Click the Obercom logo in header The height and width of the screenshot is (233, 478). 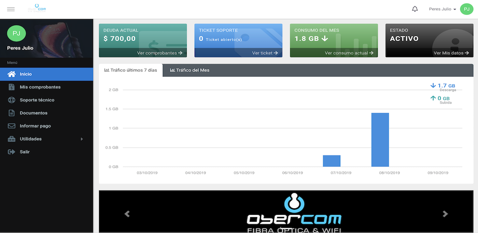[37, 8]
